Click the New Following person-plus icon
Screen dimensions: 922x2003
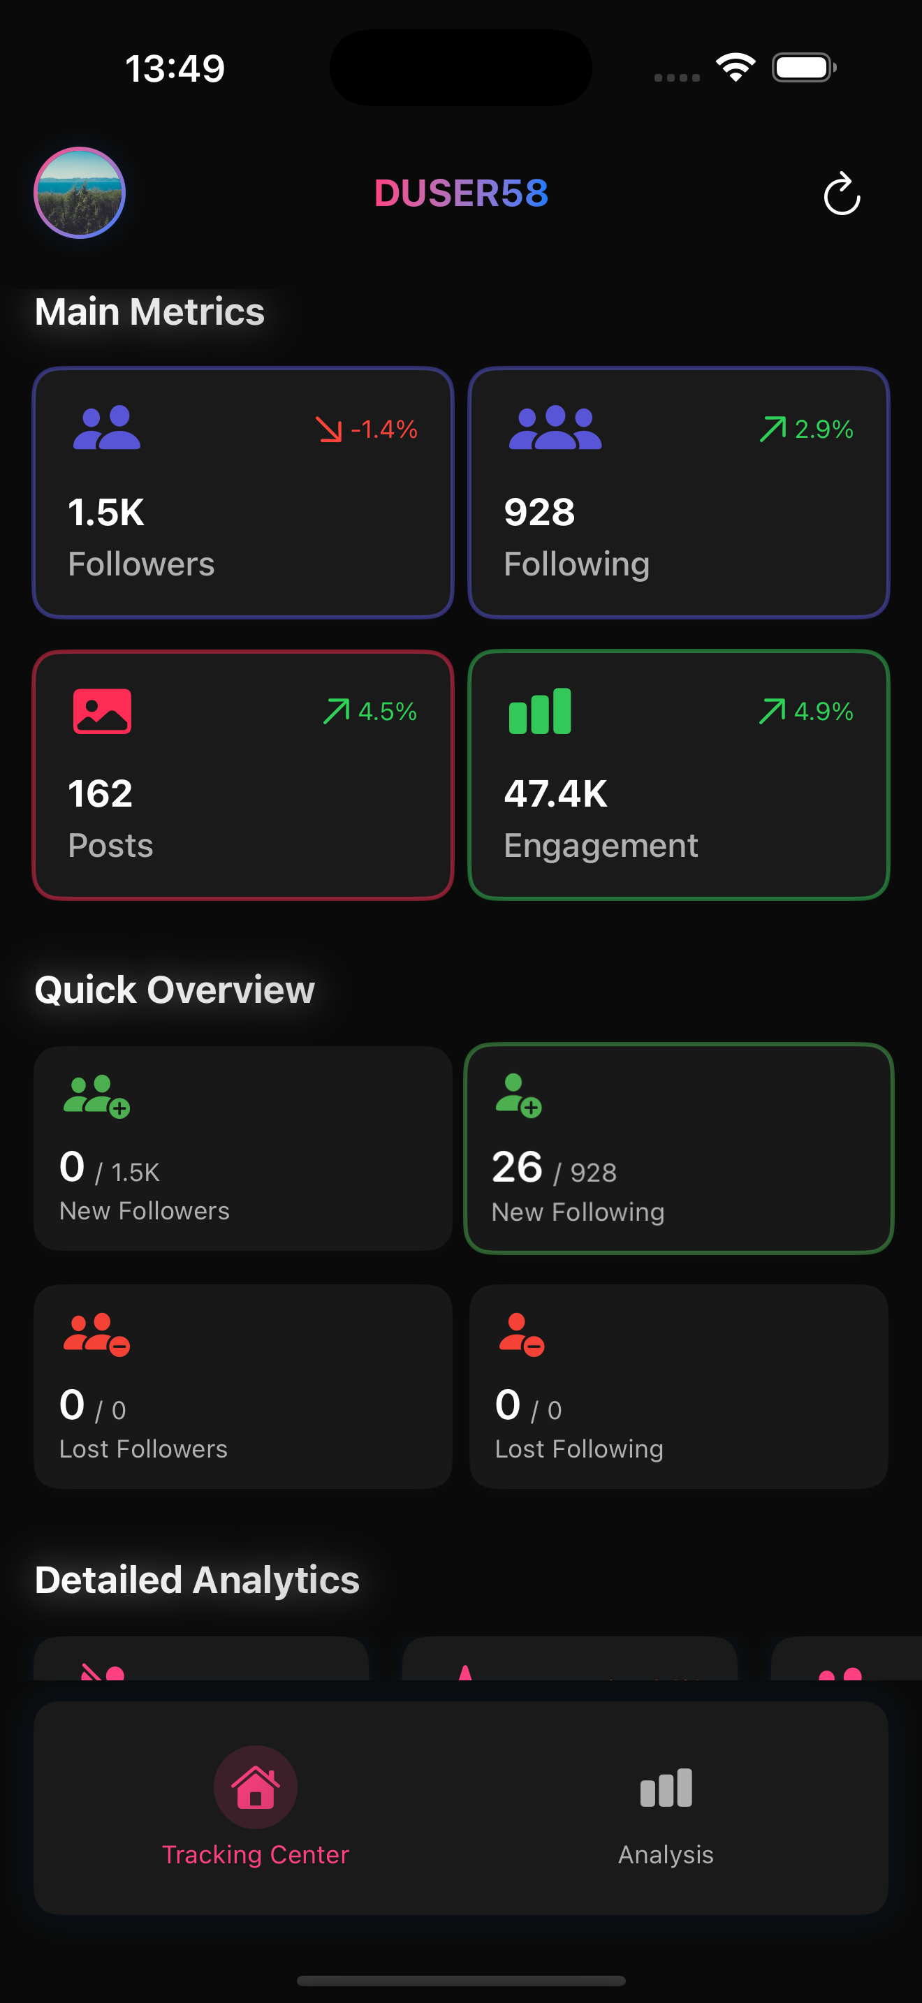pyautogui.click(x=515, y=1099)
